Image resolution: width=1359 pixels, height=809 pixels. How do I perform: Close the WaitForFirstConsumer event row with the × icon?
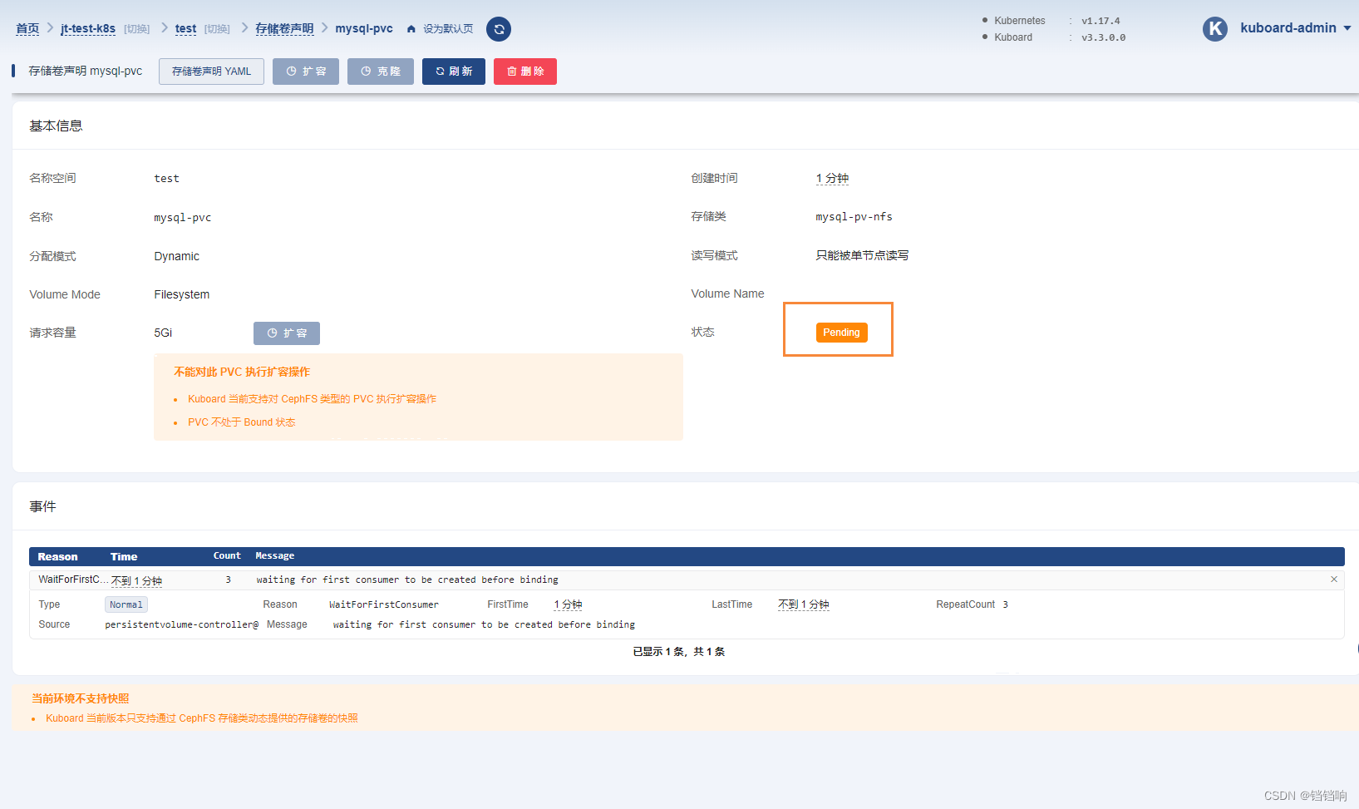click(x=1334, y=580)
